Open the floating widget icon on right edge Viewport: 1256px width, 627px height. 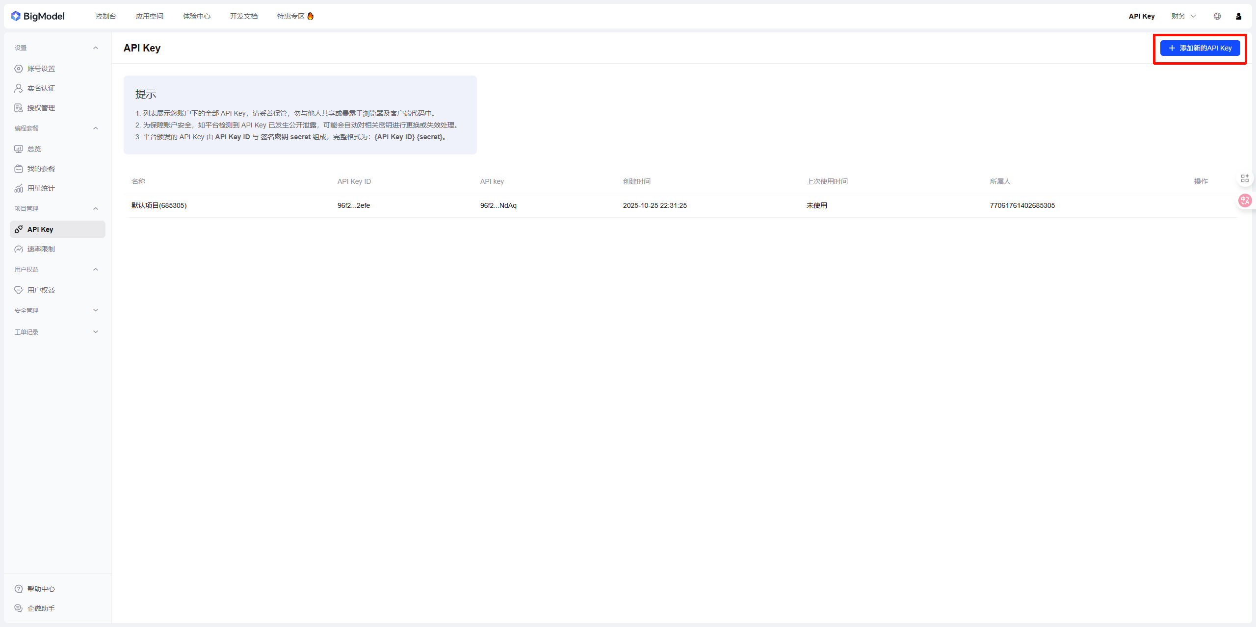pos(1245,178)
